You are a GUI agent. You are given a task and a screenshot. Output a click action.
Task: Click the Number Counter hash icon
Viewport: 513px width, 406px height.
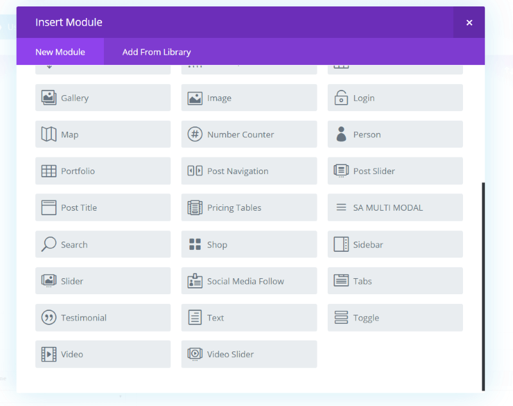[x=195, y=134]
